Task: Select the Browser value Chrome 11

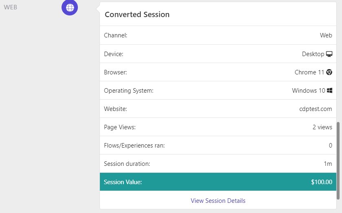Action: [309, 72]
